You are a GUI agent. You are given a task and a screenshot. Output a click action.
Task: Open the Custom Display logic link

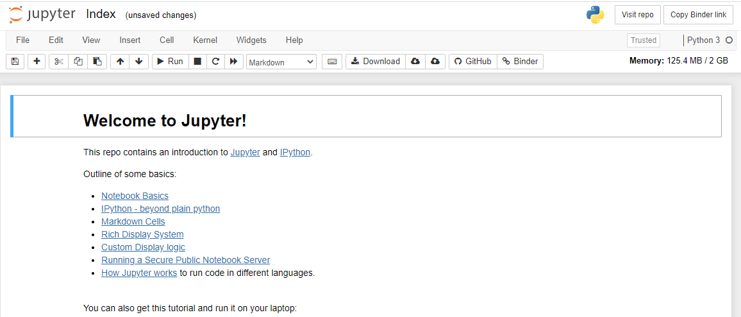pyautogui.click(x=143, y=247)
